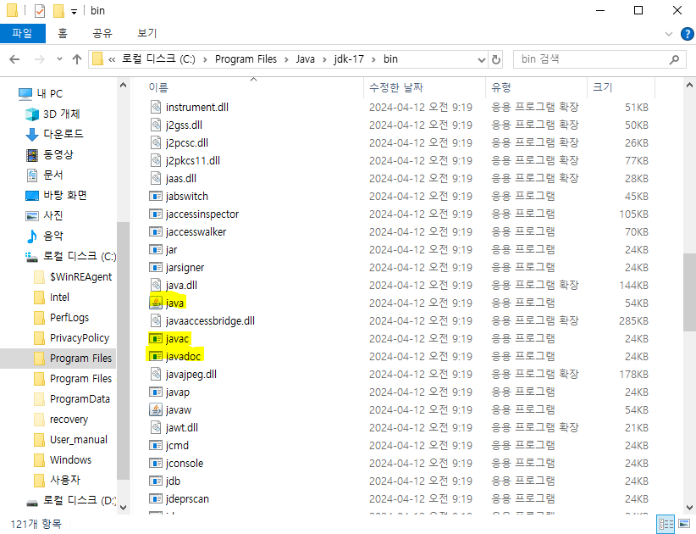Select the User_manual folder in tree

(79, 440)
